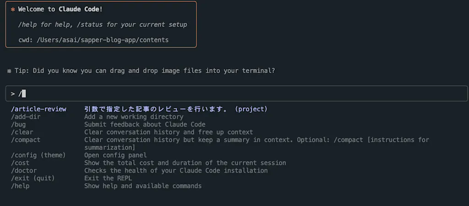Select the /article-review command
The width and height of the screenshot is (469, 206).
pos(38,109)
